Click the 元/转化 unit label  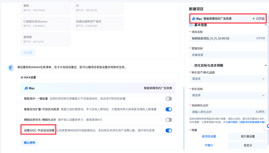[260, 112]
